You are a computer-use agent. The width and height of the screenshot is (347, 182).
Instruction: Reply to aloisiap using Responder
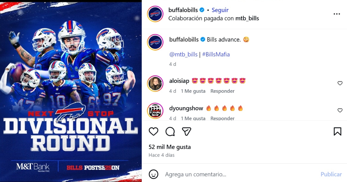(x=222, y=91)
